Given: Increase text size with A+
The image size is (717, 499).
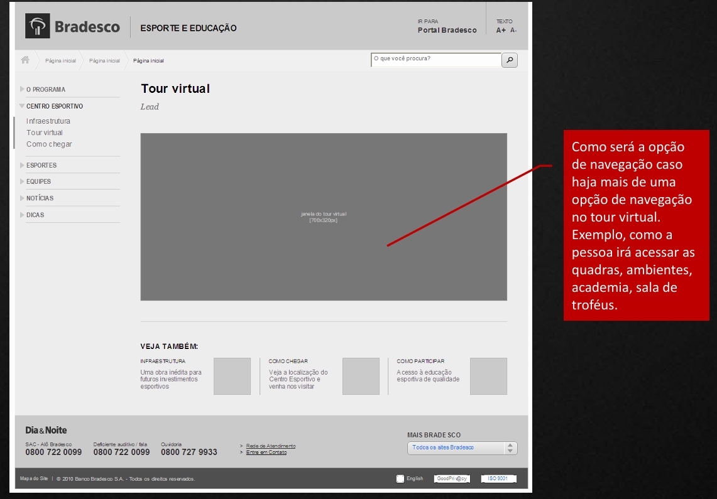Looking at the screenshot, I should click(x=501, y=30).
